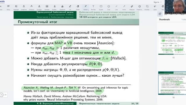Select the Oval shape tool
The image size is (186, 105).
pyautogui.click(x=109, y=7)
